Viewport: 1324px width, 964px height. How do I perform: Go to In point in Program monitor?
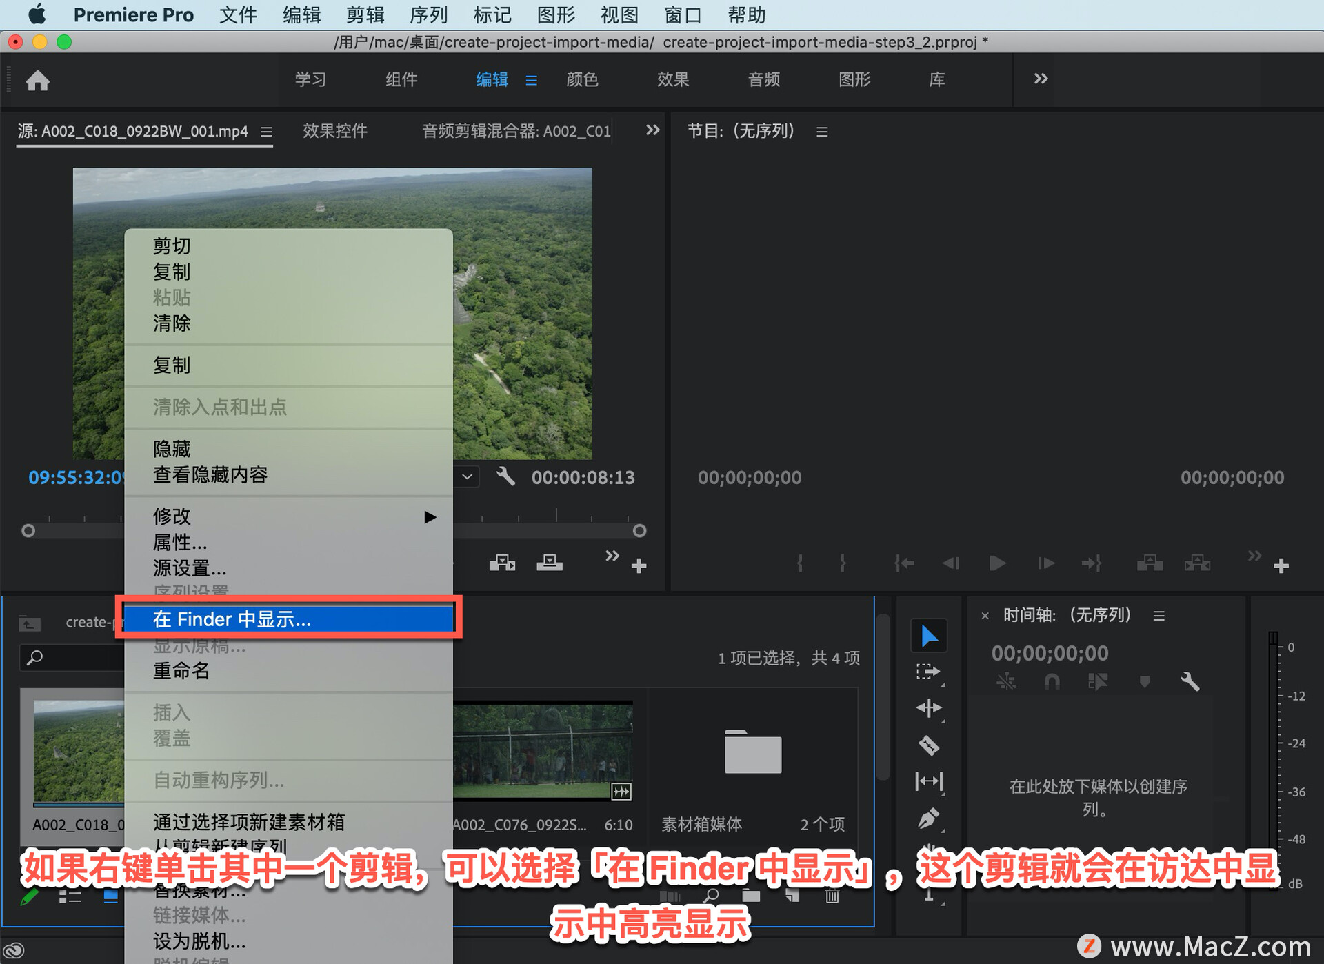point(904,563)
